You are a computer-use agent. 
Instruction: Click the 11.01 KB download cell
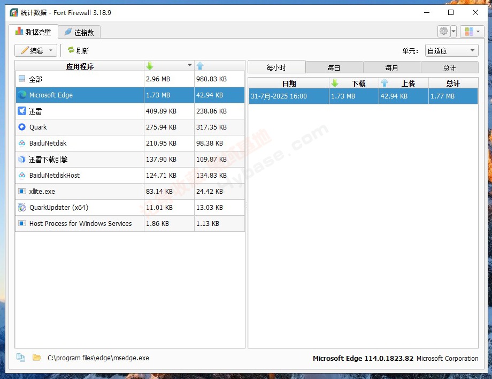[x=169, y=207]
